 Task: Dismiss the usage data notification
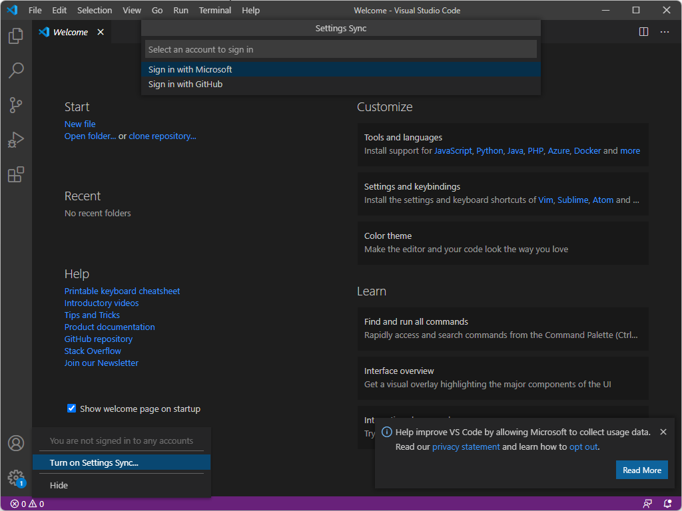coord(663,432)
